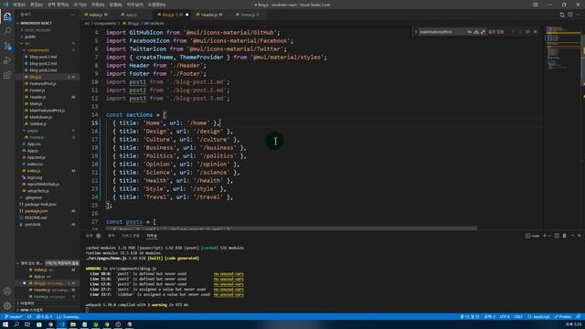Collapse the WINDRIDER-REACT root folder

(x=36, y=23)
